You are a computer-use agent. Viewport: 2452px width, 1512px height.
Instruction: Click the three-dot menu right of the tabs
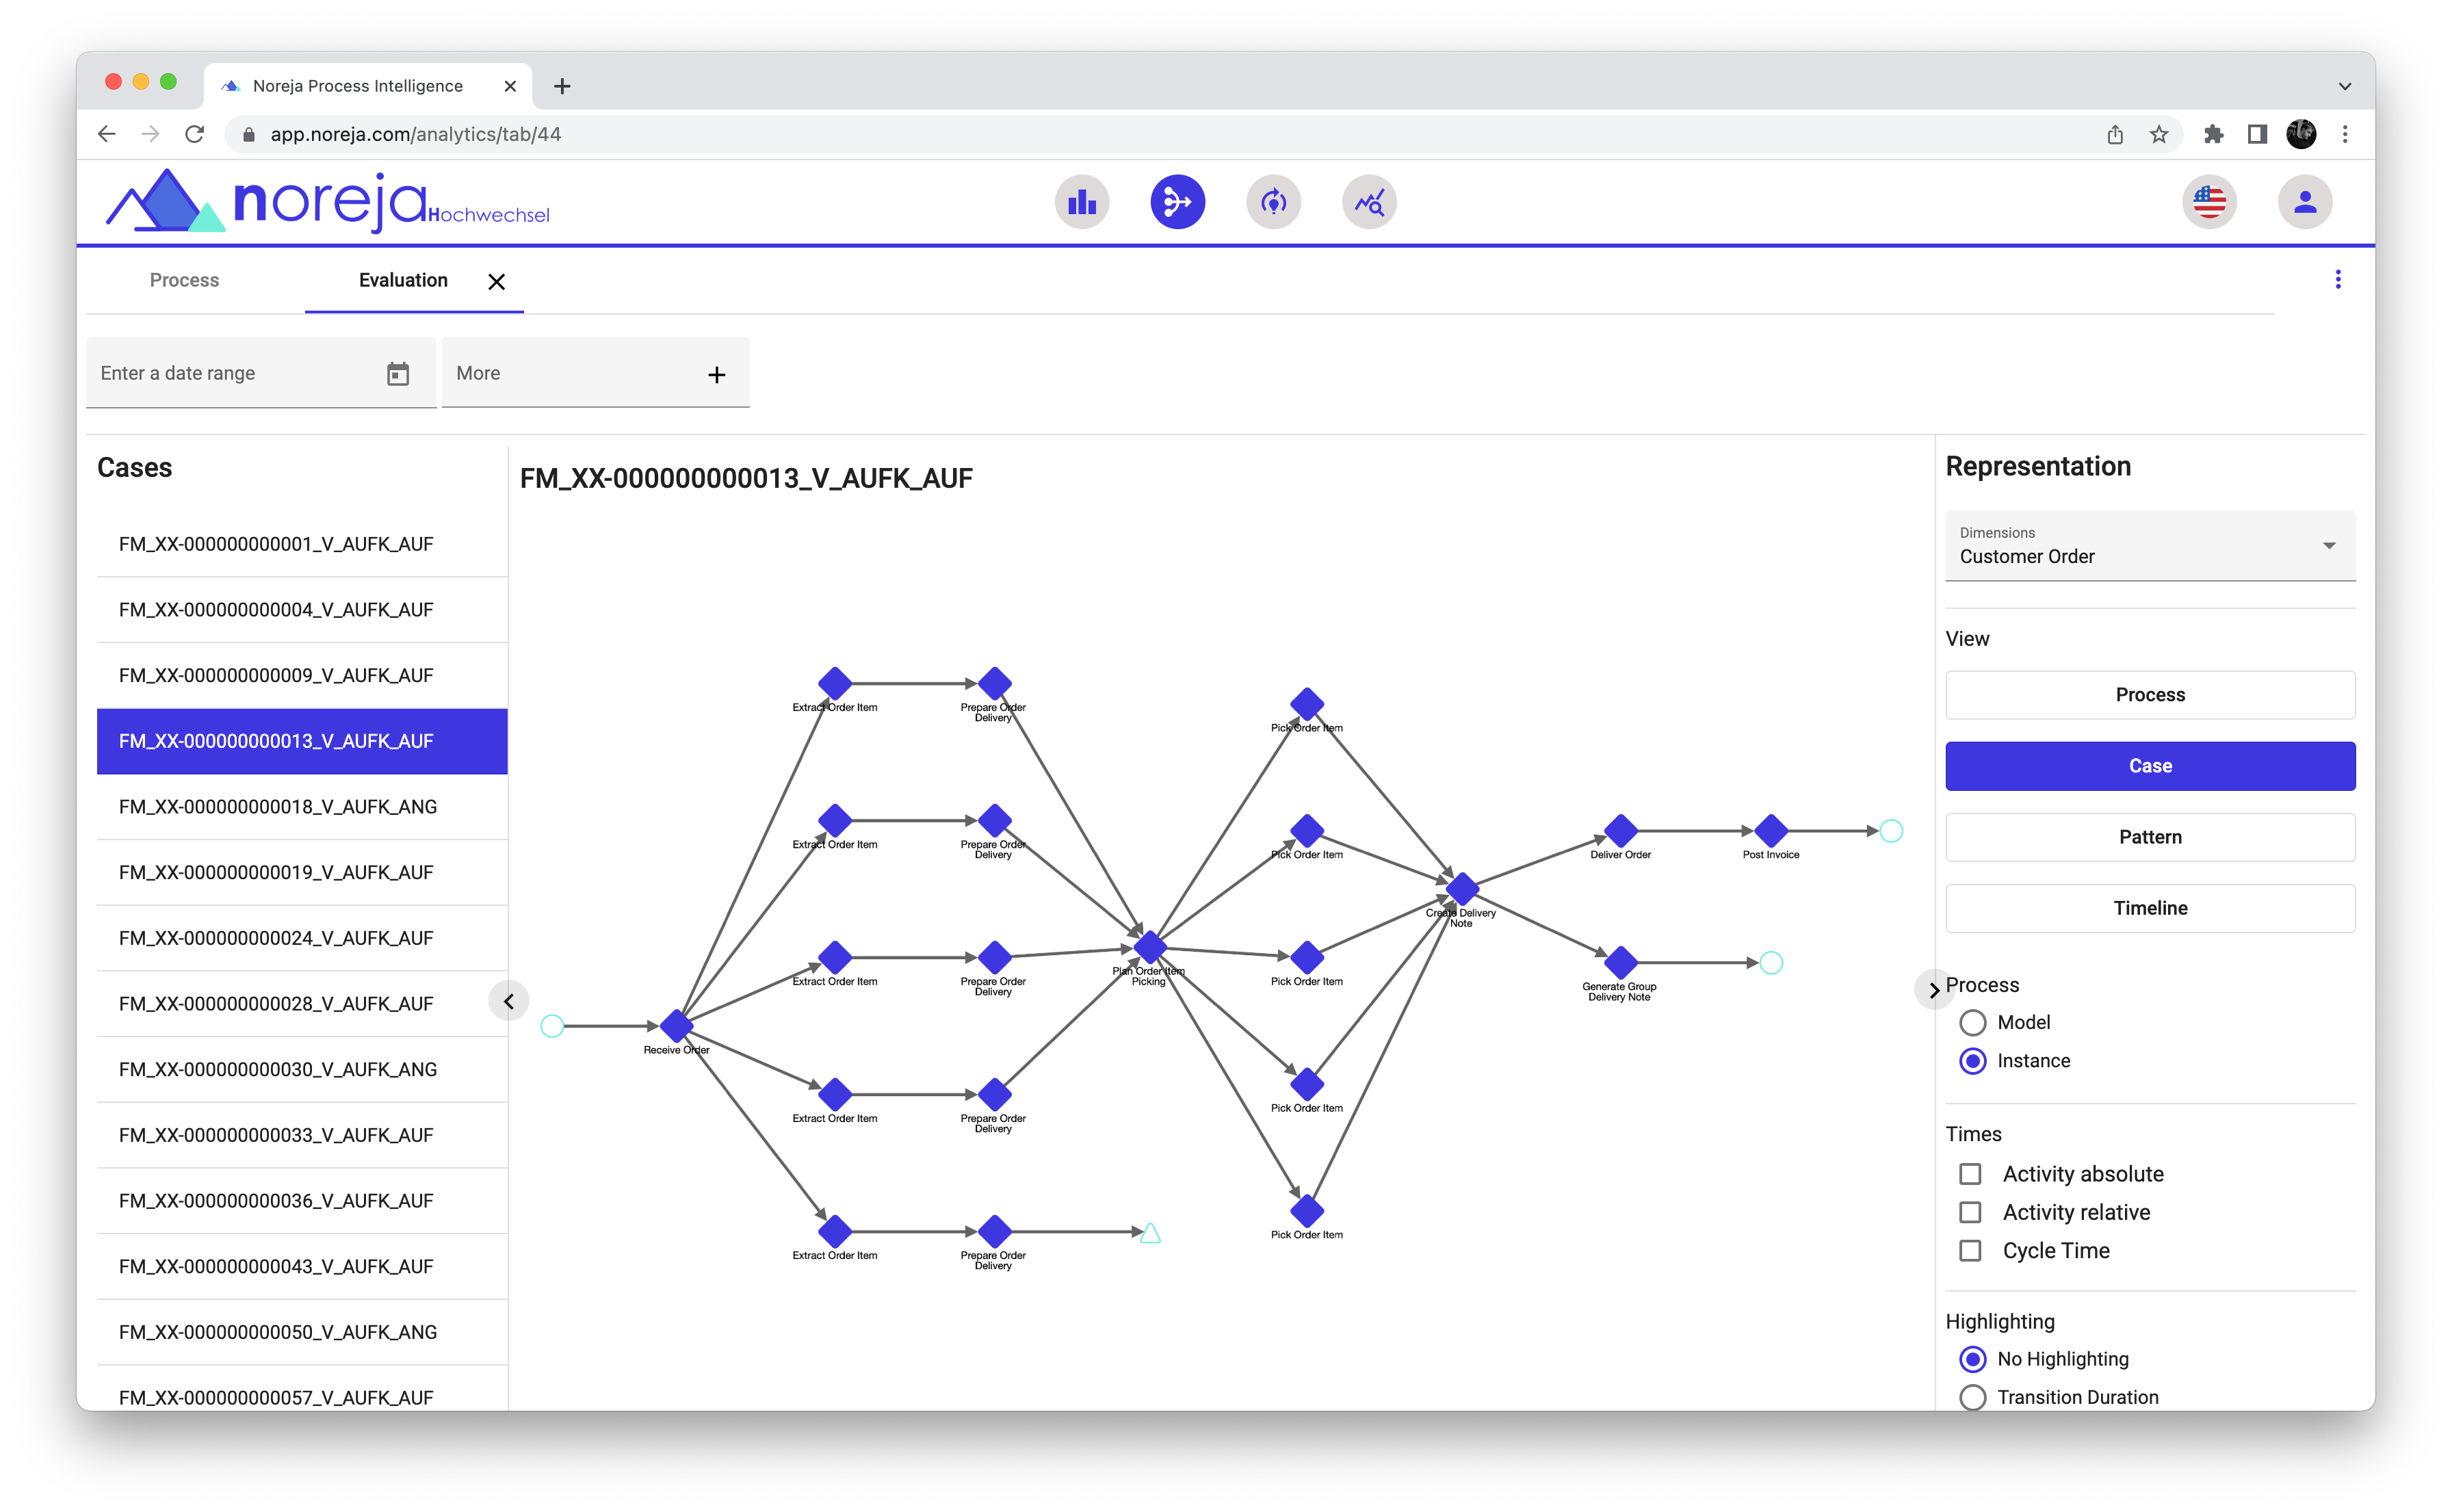[x=2338, y=280]
